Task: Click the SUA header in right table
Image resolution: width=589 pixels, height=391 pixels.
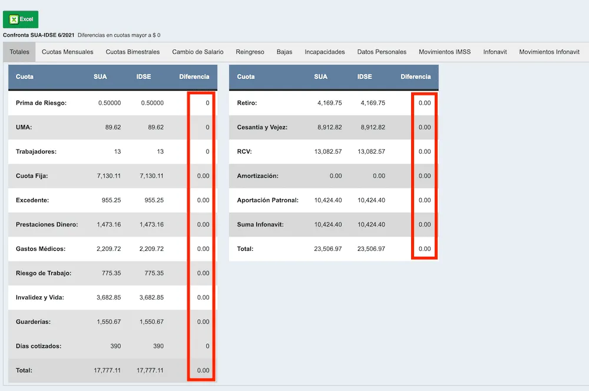Action: coord(320,77)
